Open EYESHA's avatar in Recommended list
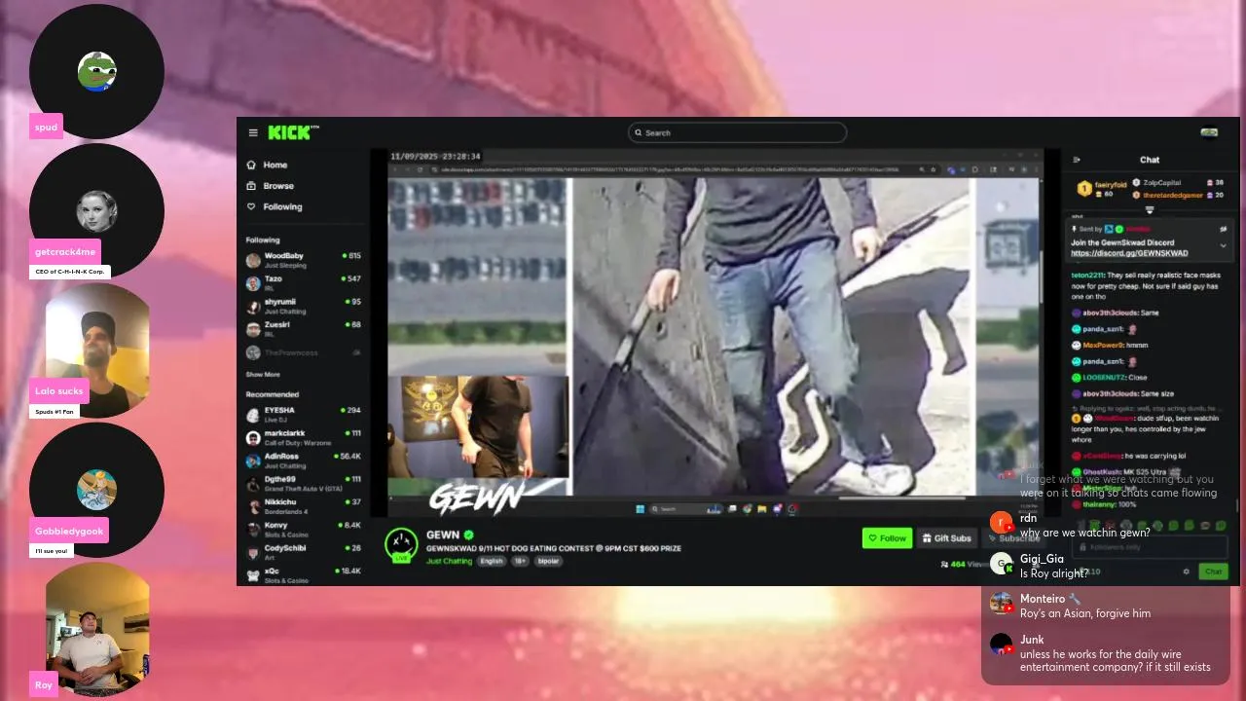Image resolution: width=1246 pixels, height=701 pixels. 253,415
